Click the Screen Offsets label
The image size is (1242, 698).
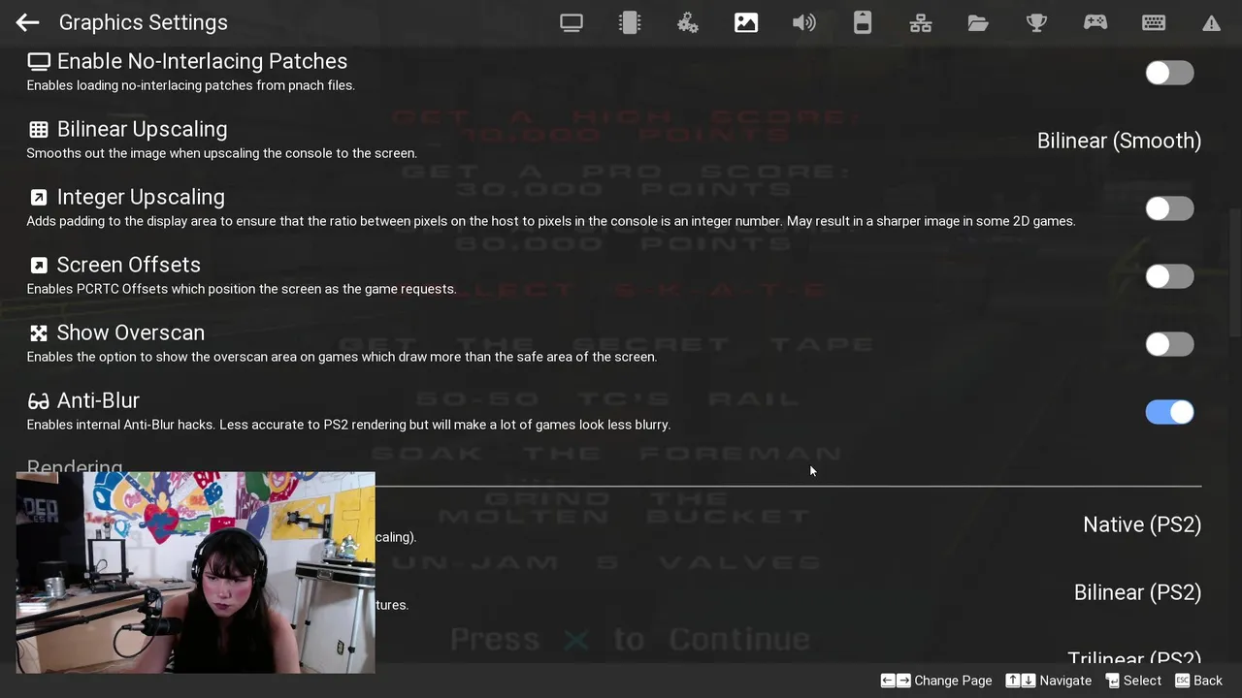(x=129, y=265)
